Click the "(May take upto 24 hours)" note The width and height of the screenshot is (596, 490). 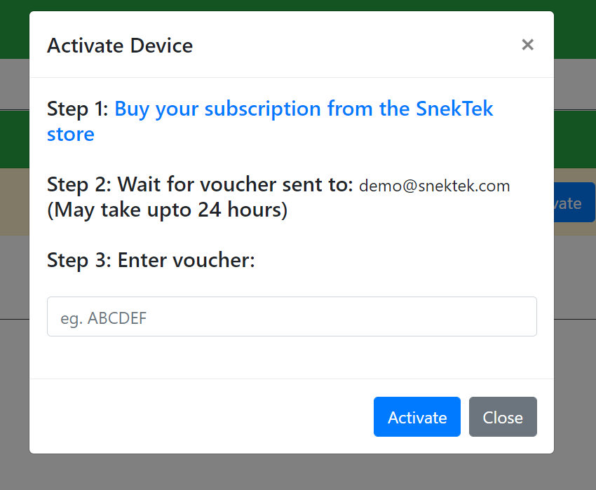[168, 210]
